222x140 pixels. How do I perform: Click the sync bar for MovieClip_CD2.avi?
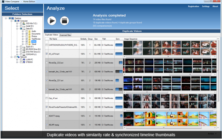[121, 63]
